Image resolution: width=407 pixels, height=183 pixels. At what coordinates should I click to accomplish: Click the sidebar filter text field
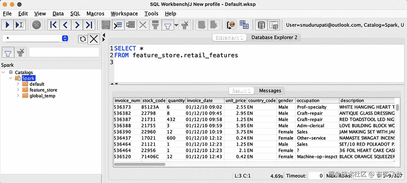click(x=64, y=52)
